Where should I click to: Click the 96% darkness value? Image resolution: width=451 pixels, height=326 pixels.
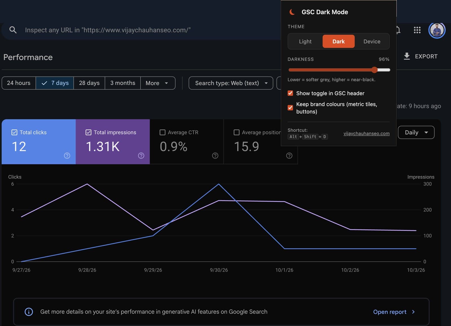384,59
